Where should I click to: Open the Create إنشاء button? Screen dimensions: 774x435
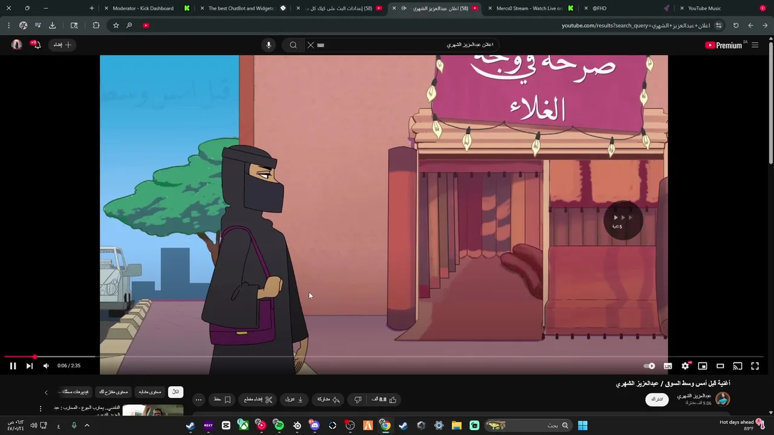62,45
